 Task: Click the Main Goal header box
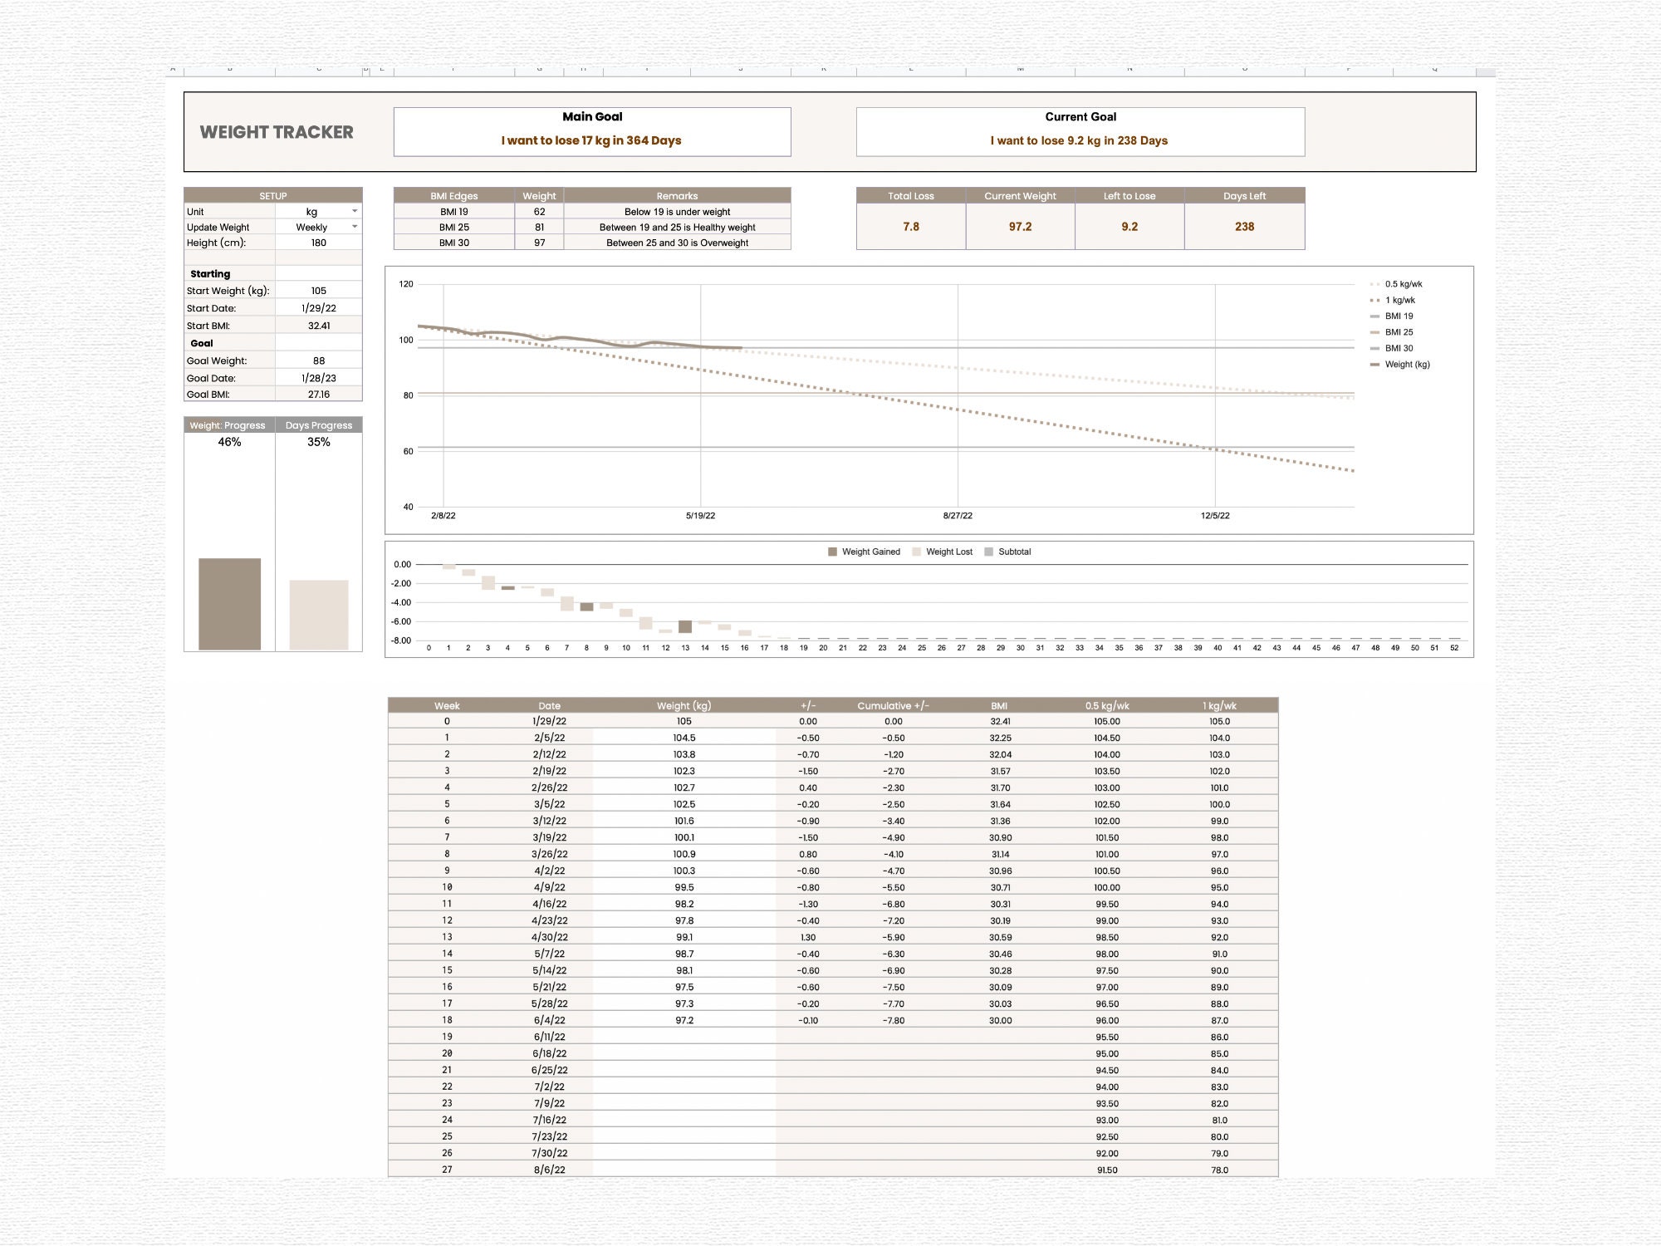[x=592, y=131]
